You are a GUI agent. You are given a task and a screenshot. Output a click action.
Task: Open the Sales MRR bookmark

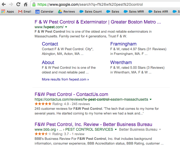(x=134, y=12)
